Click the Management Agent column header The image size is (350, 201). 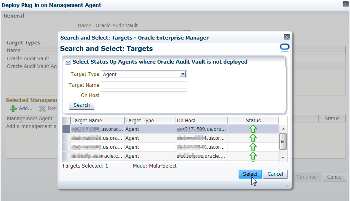click(x=32, y=118)
